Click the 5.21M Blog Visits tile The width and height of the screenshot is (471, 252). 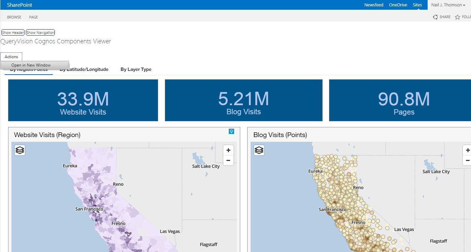(x=244, y=100)
